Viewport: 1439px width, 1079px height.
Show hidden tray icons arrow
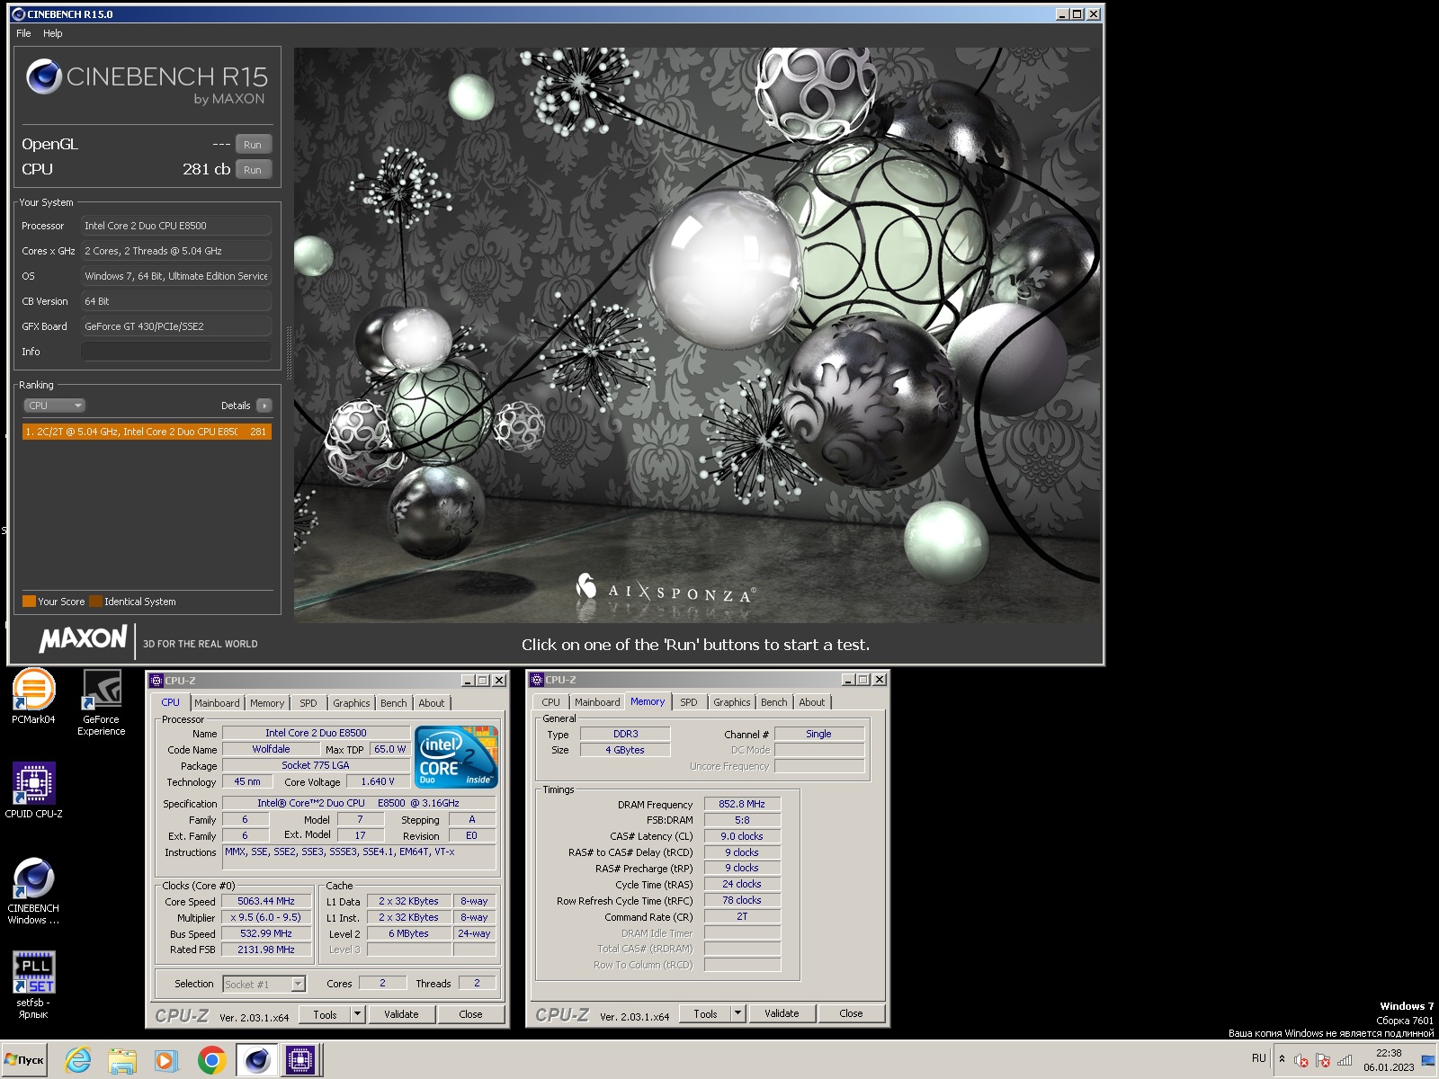point(1282,1059)
